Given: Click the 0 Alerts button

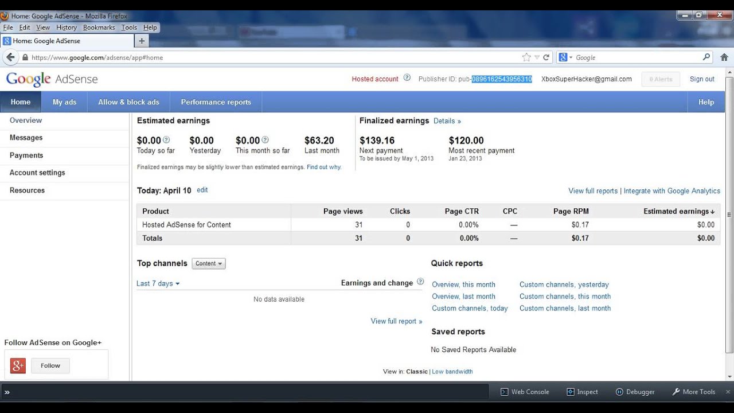Looking at the screenshot, I should [x=661, y=79].
